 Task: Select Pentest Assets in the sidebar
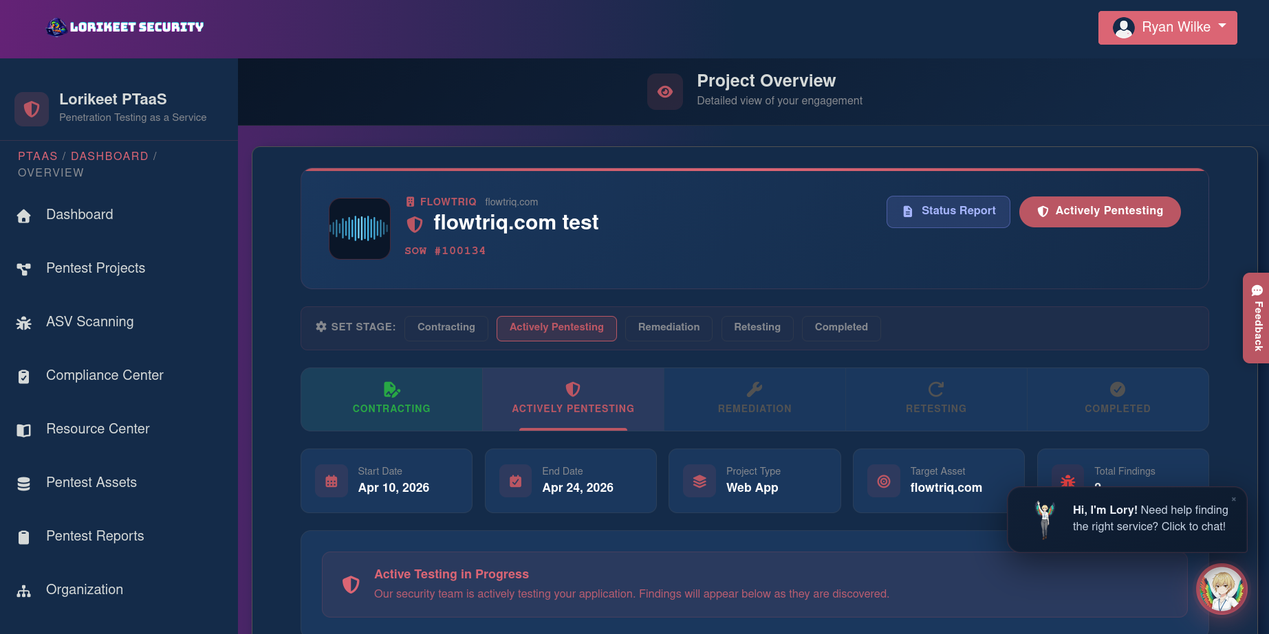[x=91, y=482]
